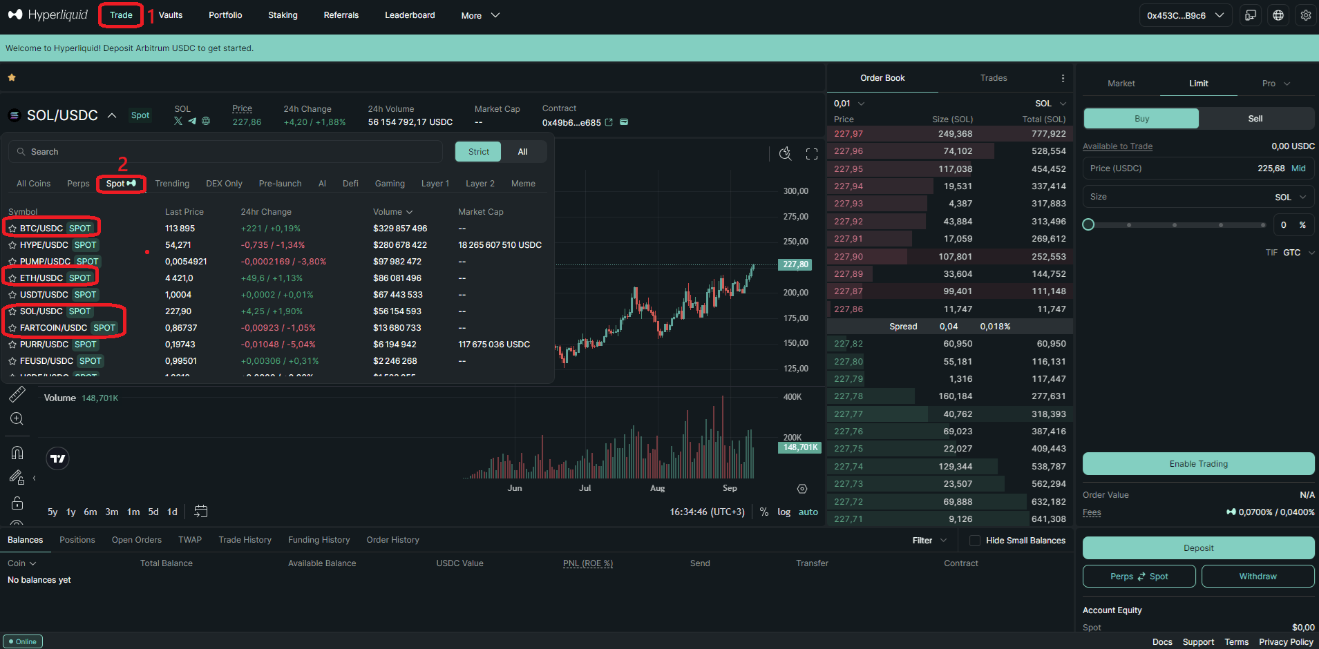Switch to the Trades tab

point(994,78)
